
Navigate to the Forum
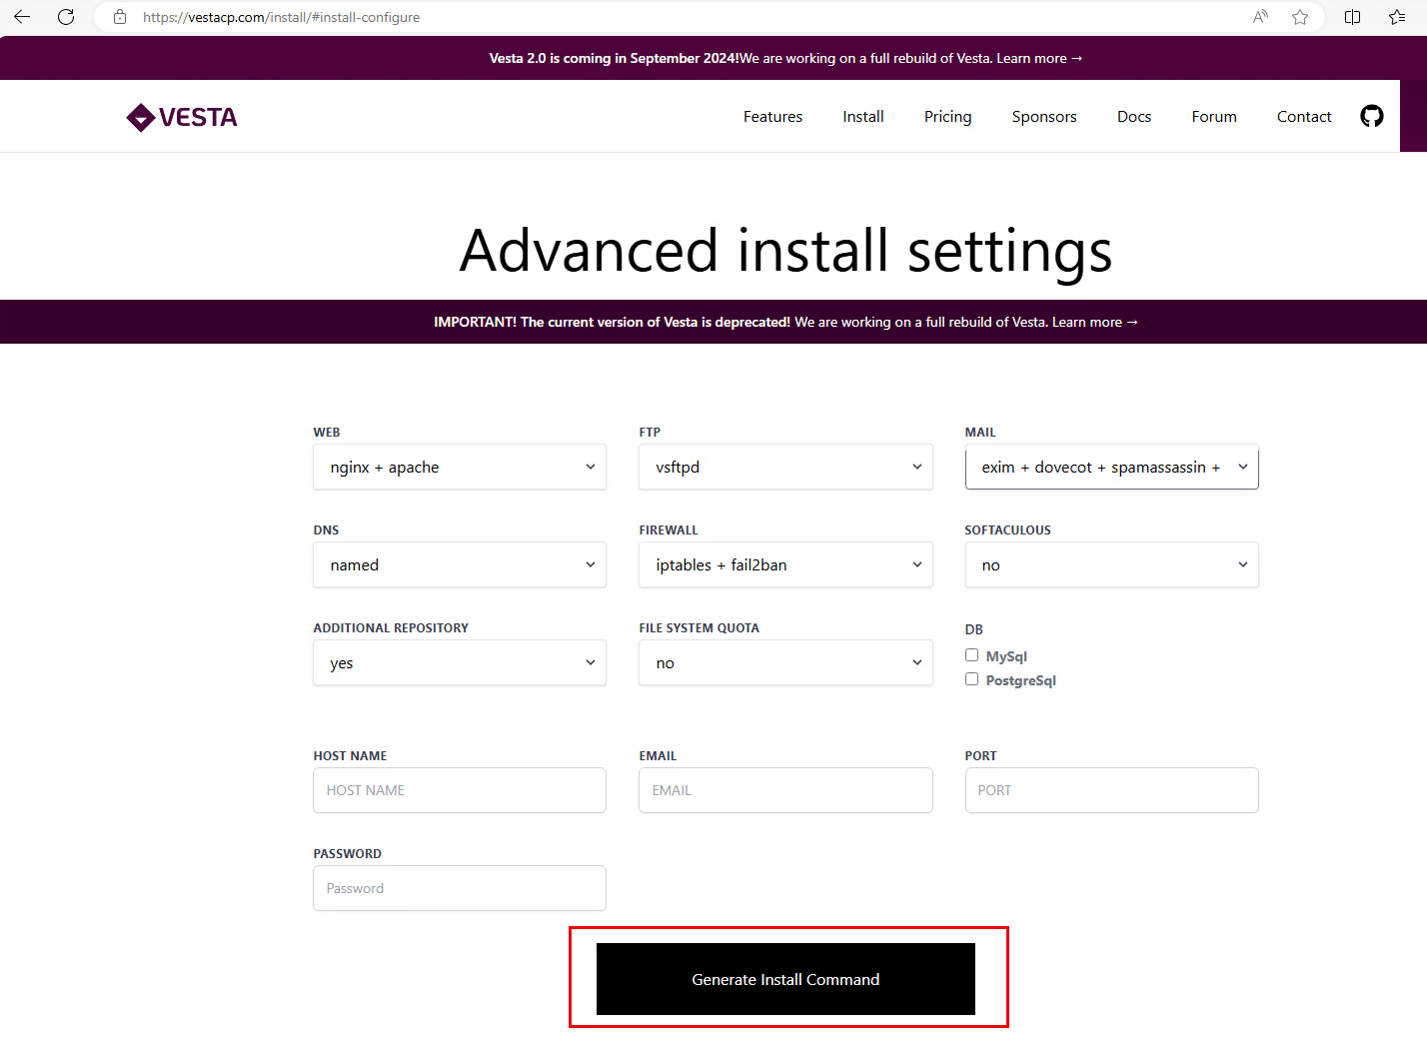(x=1213, y=116)
